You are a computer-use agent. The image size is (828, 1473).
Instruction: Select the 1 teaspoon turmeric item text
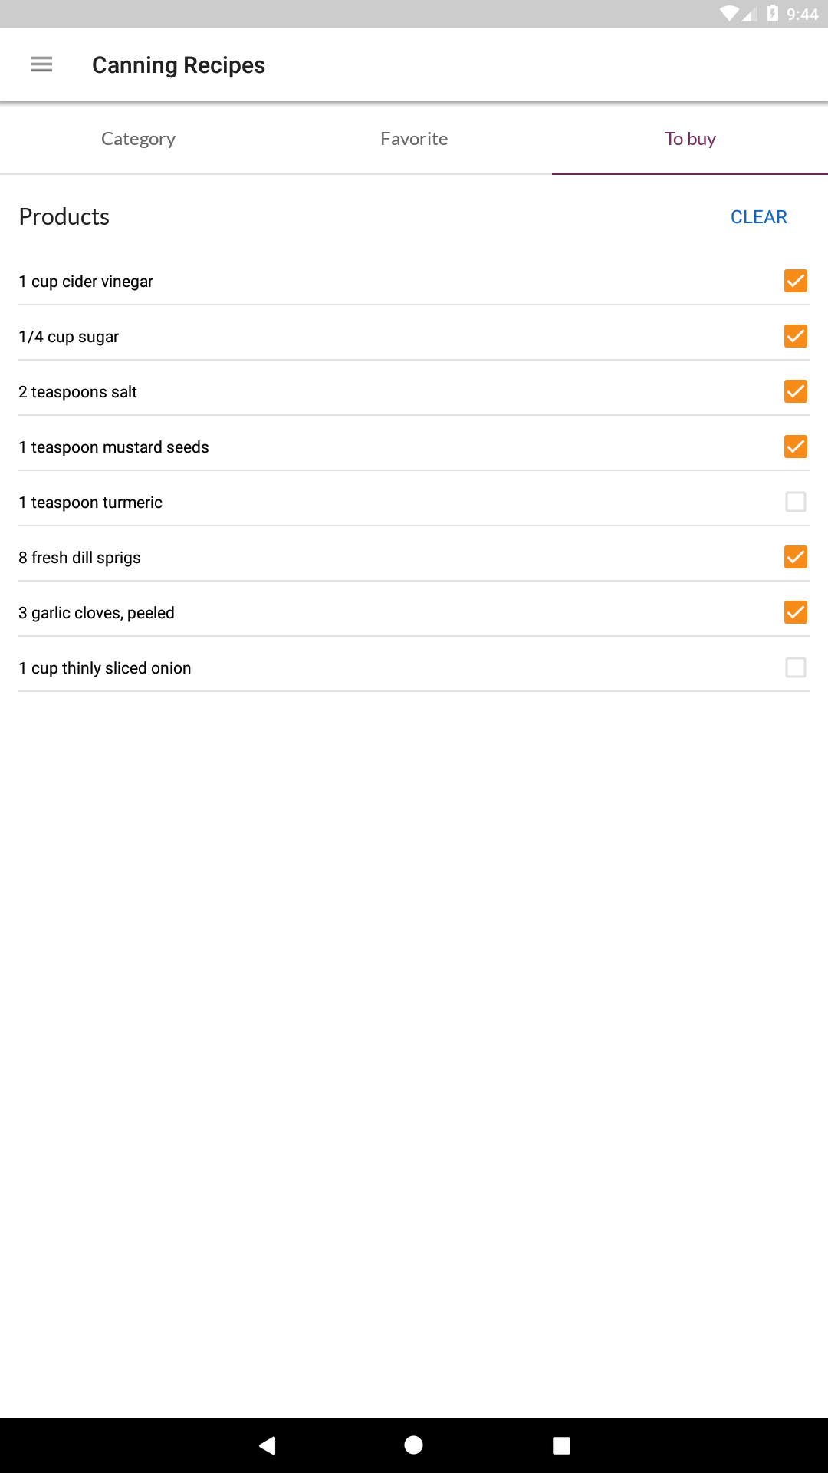coord(90,503)
